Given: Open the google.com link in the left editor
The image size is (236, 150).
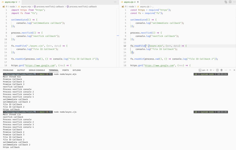Looking at the screenshot, I should [x=40, y=65].
